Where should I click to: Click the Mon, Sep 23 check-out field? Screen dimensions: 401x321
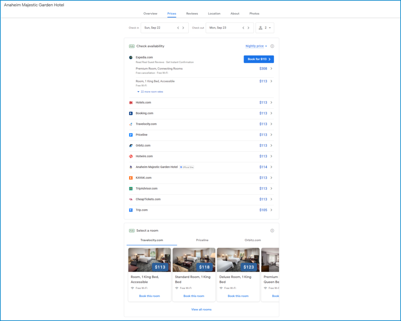229,28
